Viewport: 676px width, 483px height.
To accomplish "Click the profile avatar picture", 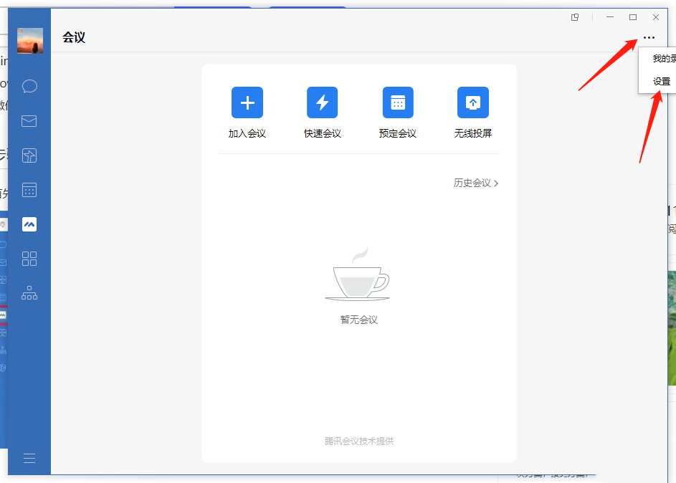I will (x=29, y=41).
